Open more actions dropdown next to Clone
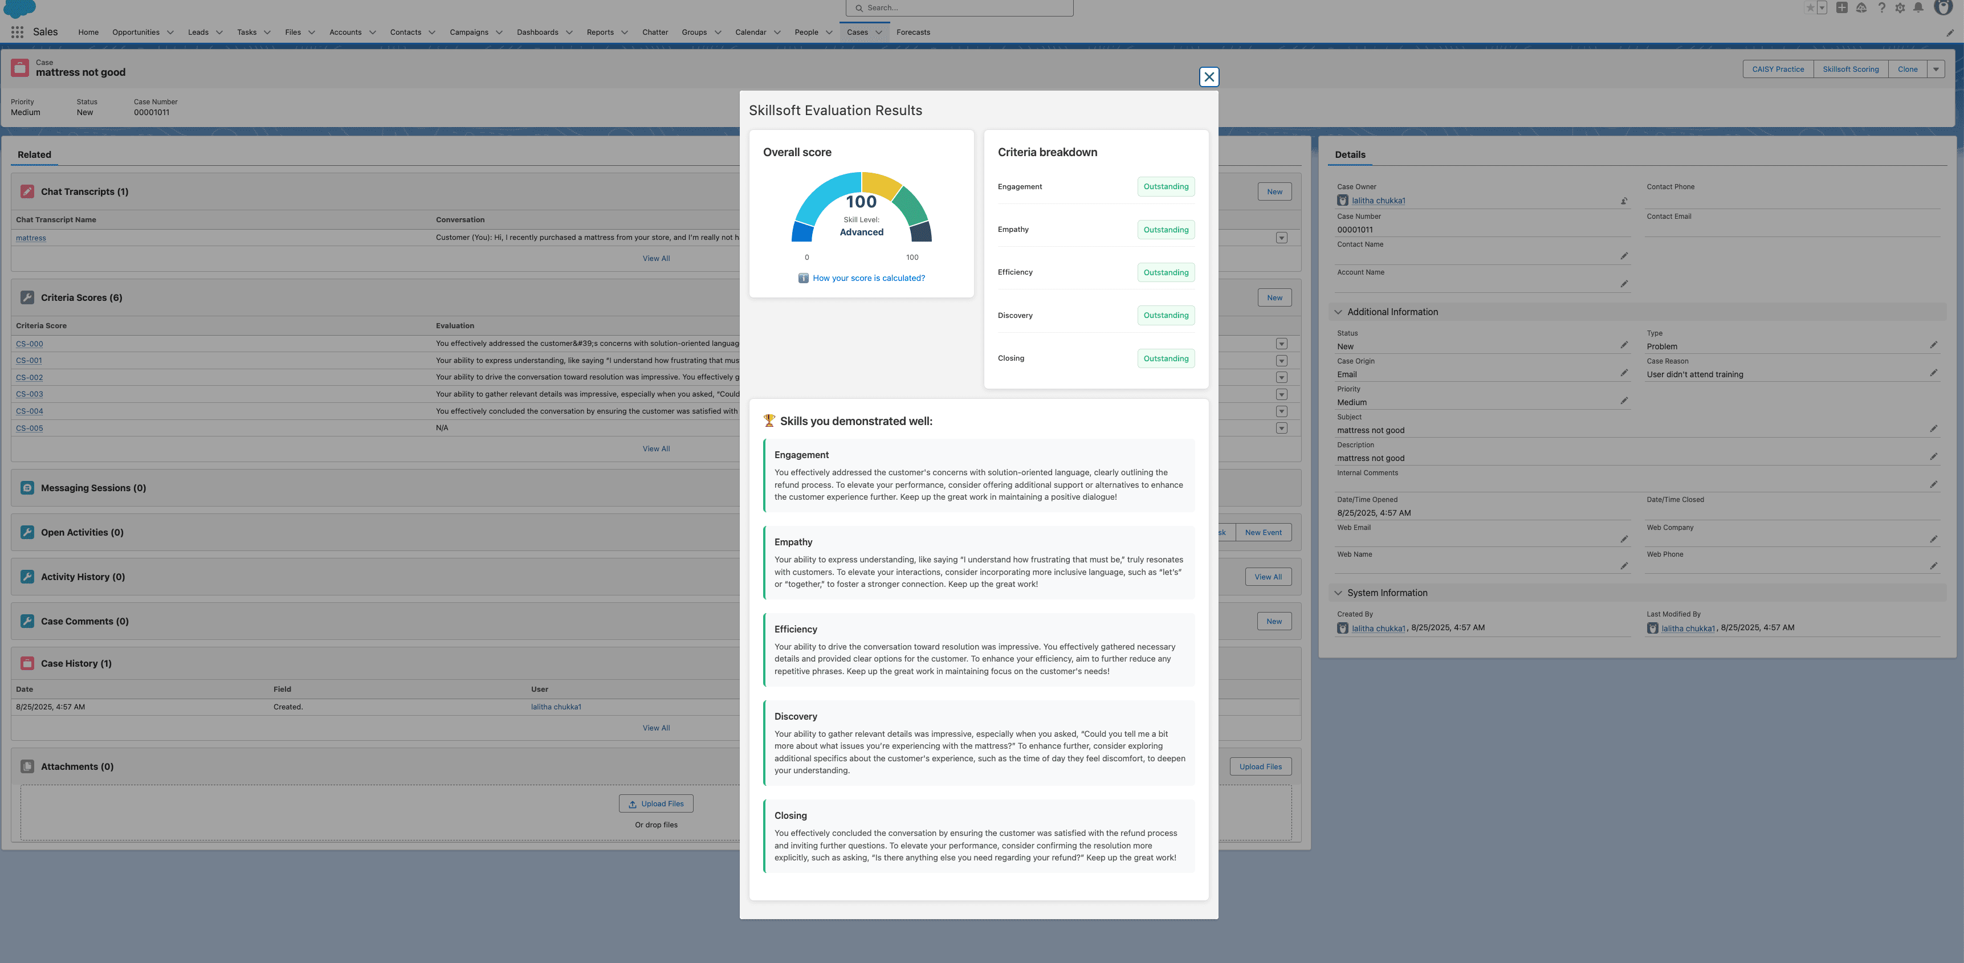The height and width of the screenshot is (963, 1964). click(1936, 70)
